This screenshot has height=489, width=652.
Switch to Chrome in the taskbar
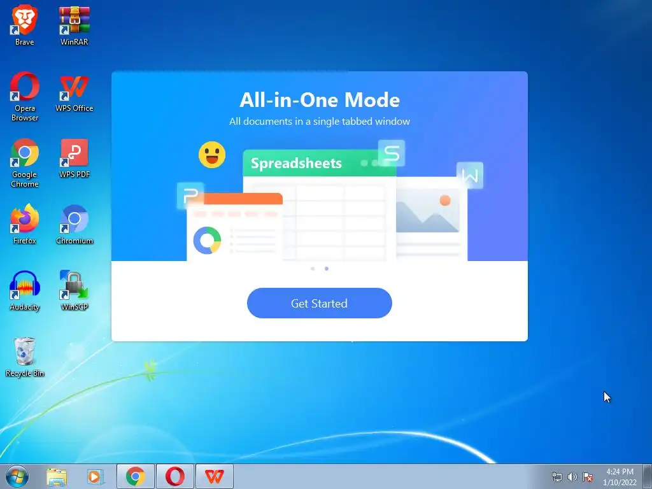[136, 476]
